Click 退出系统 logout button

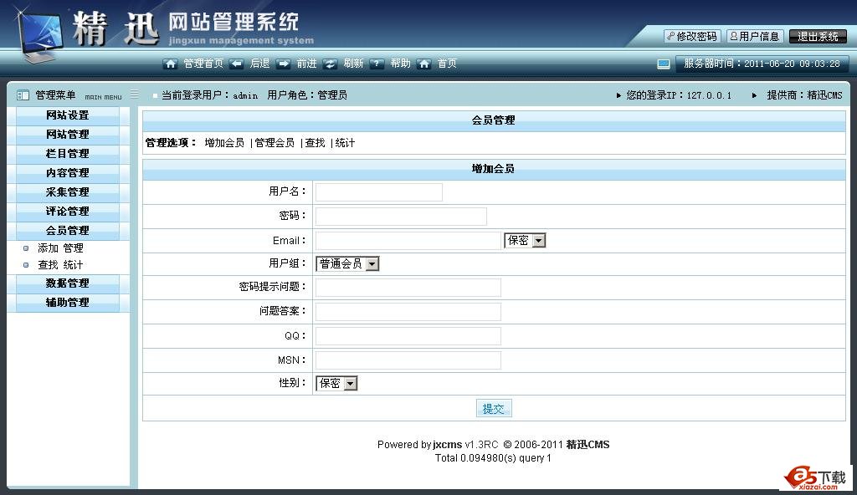(819, 37)
